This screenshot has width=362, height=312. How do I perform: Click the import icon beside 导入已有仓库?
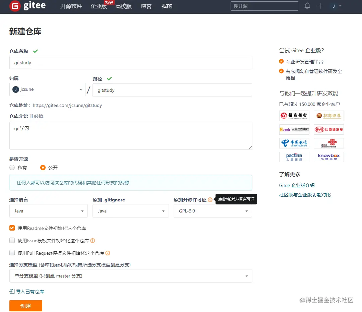pyautogui.click(x=12, y=292)
